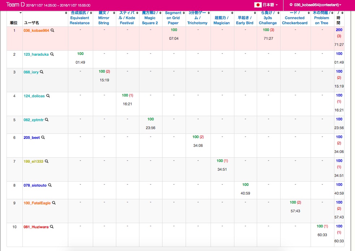
Task: Open Early Bird problem link
Action: [244, 20]
